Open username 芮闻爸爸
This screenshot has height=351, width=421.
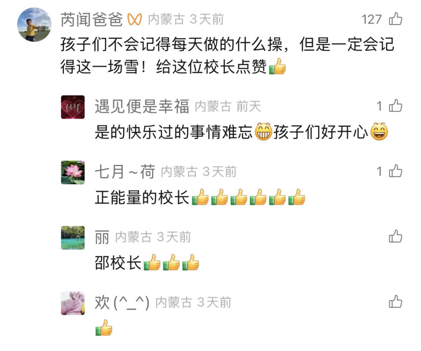(92, 19)
